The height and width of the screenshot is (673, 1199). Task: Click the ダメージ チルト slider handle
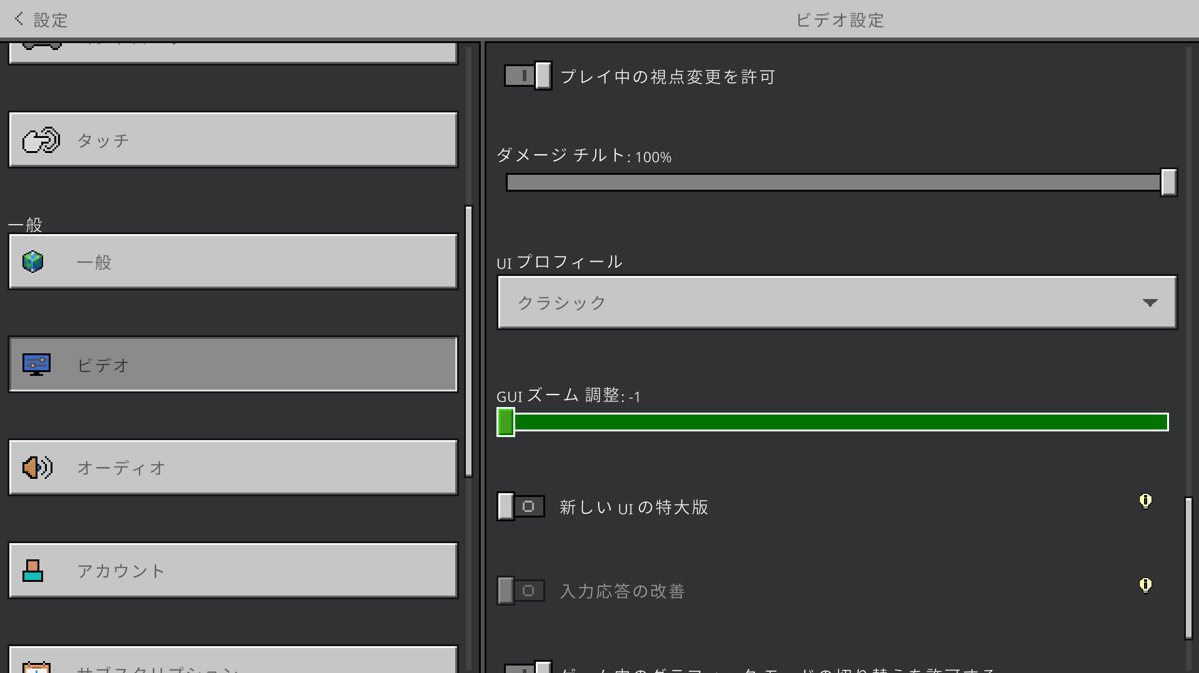pyautogui.click(x=1168, y=182)
